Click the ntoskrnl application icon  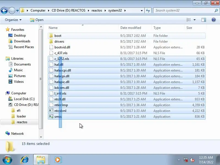[x=51, y=111]
